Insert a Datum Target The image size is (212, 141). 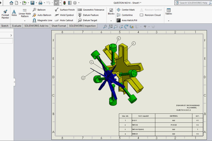coord(88,21)
